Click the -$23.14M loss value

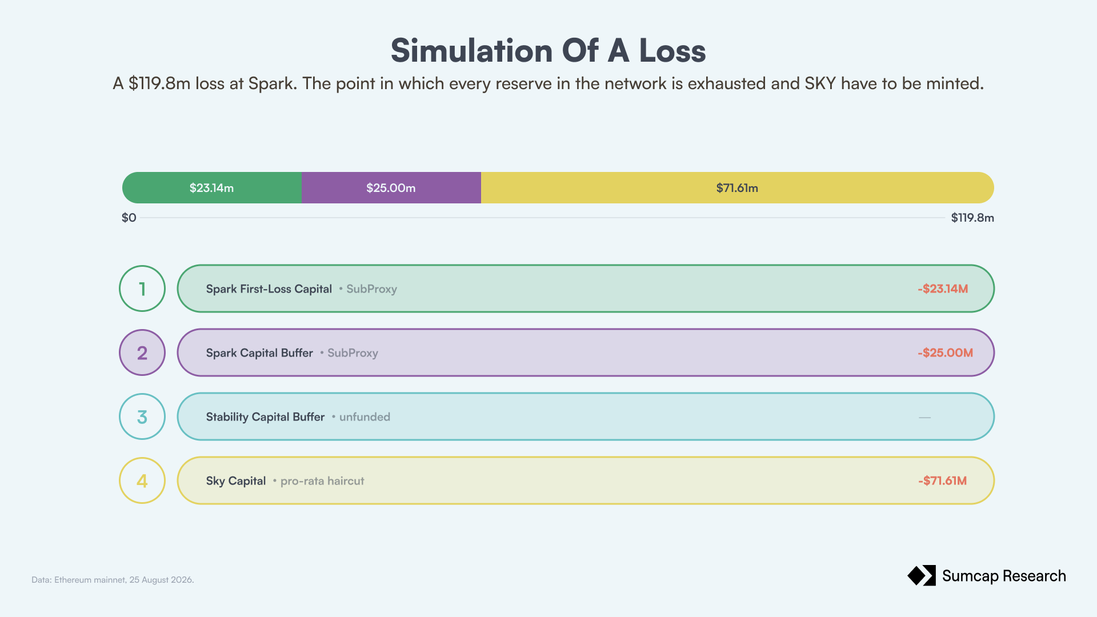pos(943,289)
